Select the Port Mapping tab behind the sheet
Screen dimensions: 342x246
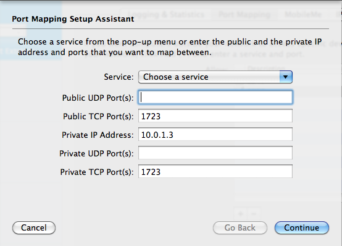point(244,15)
